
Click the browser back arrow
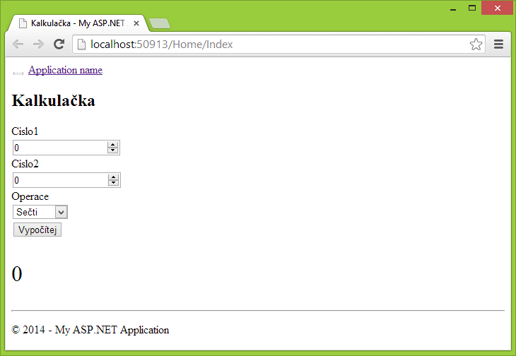pos(18,44)
